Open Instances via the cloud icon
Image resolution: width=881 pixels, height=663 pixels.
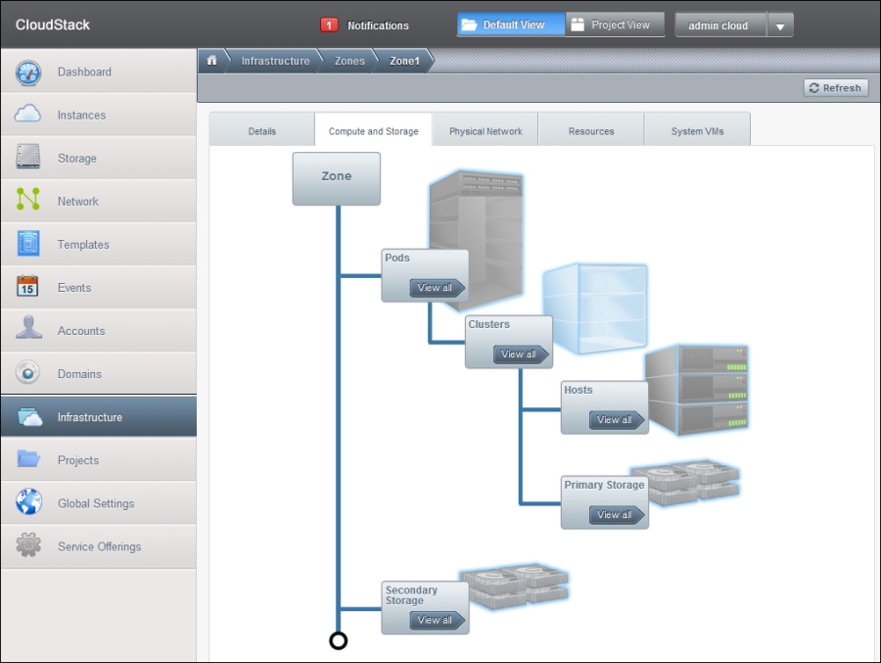coord(28,115)
